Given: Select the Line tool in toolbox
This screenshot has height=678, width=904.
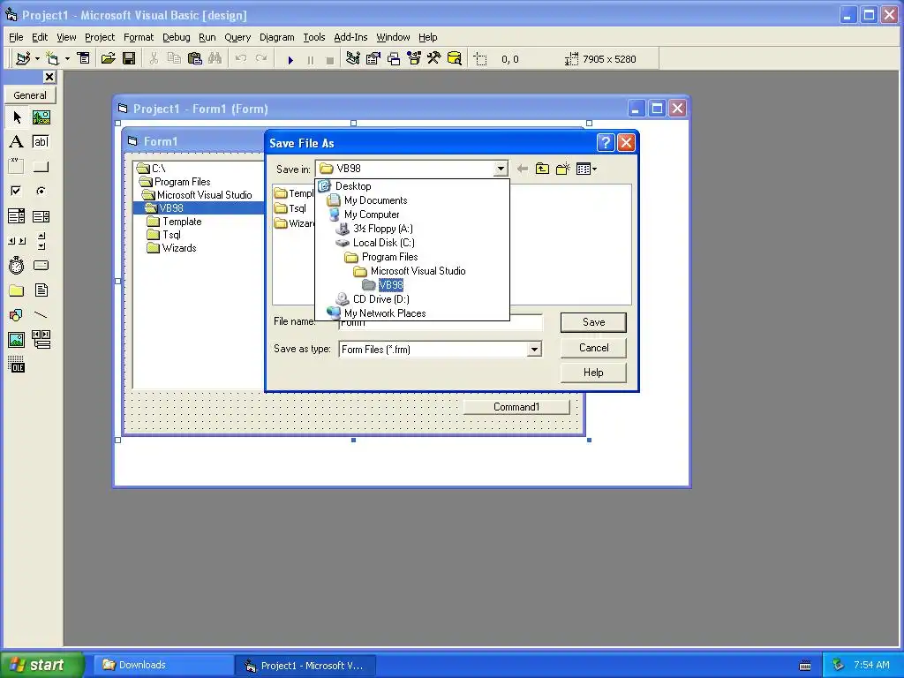Looking at the screenshot, I should (41, 315).
